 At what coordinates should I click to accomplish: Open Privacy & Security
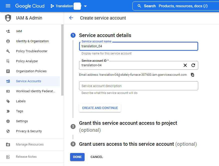click(x=30, y=131)
